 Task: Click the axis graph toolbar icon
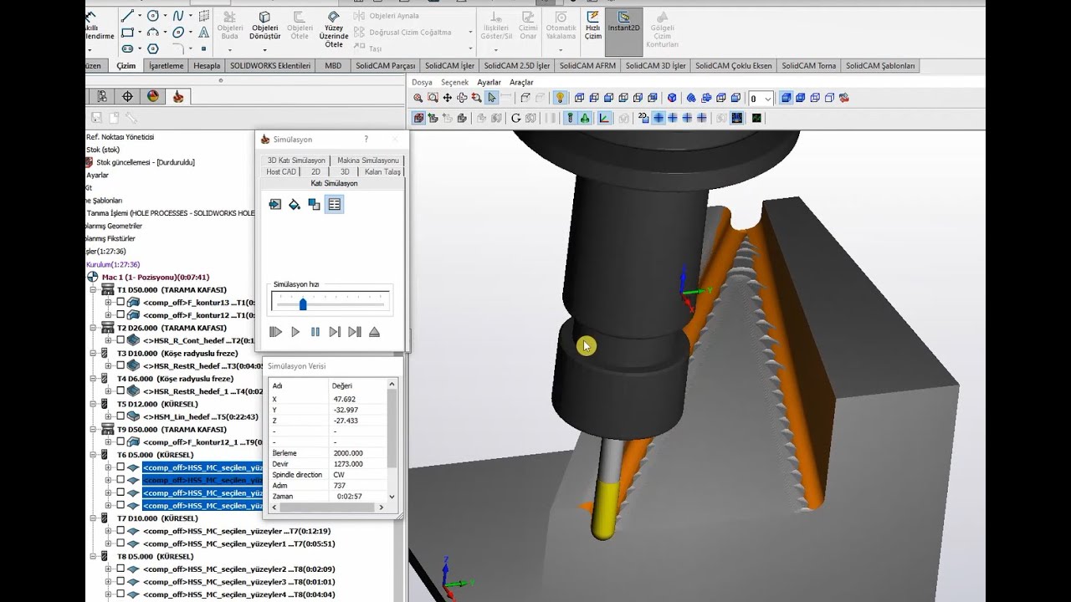tap(604, 118)
